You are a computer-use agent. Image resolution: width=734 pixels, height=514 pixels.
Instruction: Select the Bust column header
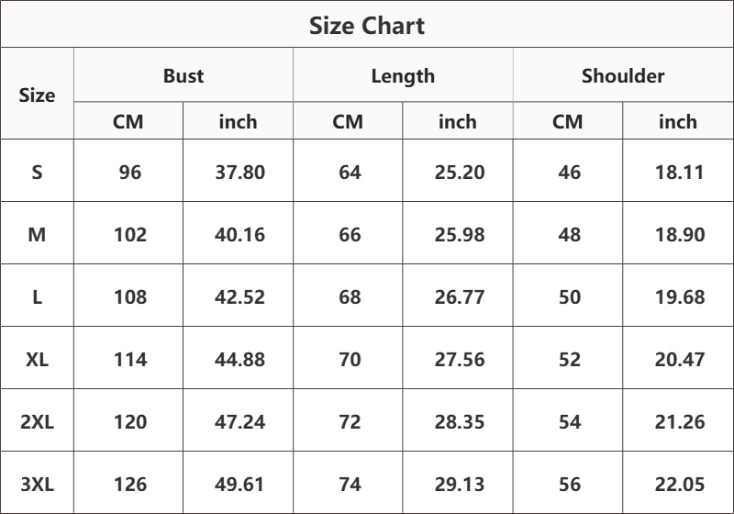(x=183, y=75)
